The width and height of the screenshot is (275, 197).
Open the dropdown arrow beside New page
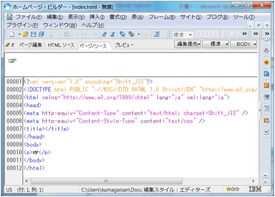(x=19, y=34)
